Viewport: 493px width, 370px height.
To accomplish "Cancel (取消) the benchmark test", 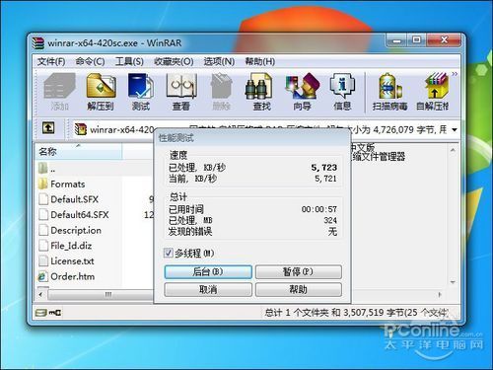I will (x=208, y=289).
